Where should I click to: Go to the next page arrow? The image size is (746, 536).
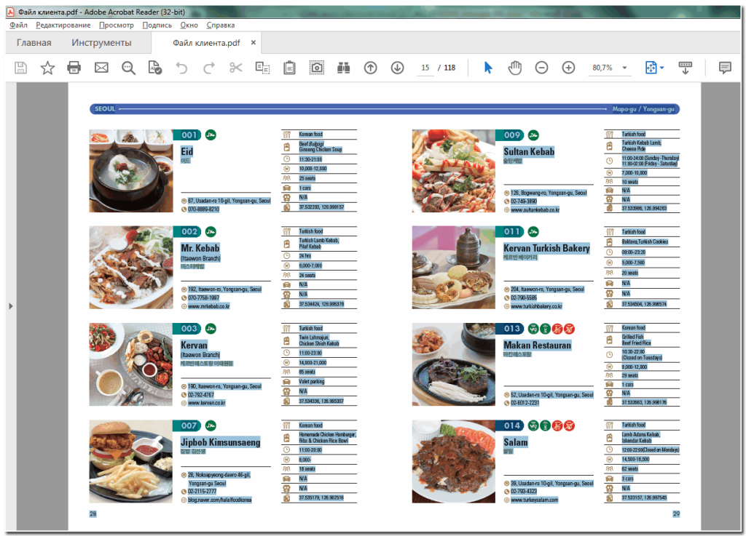(397, 68)
